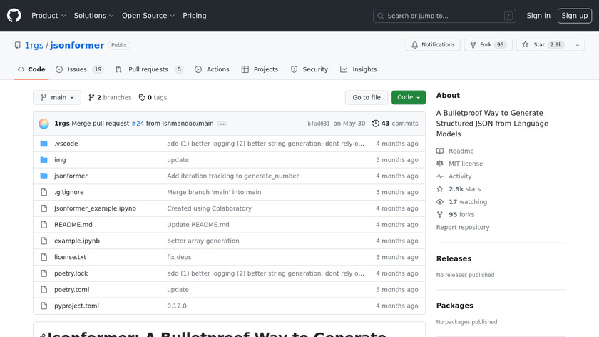Click the repository book icon beside 1rgs
Screen dimensions: 599x337
(x=18, y=45)
